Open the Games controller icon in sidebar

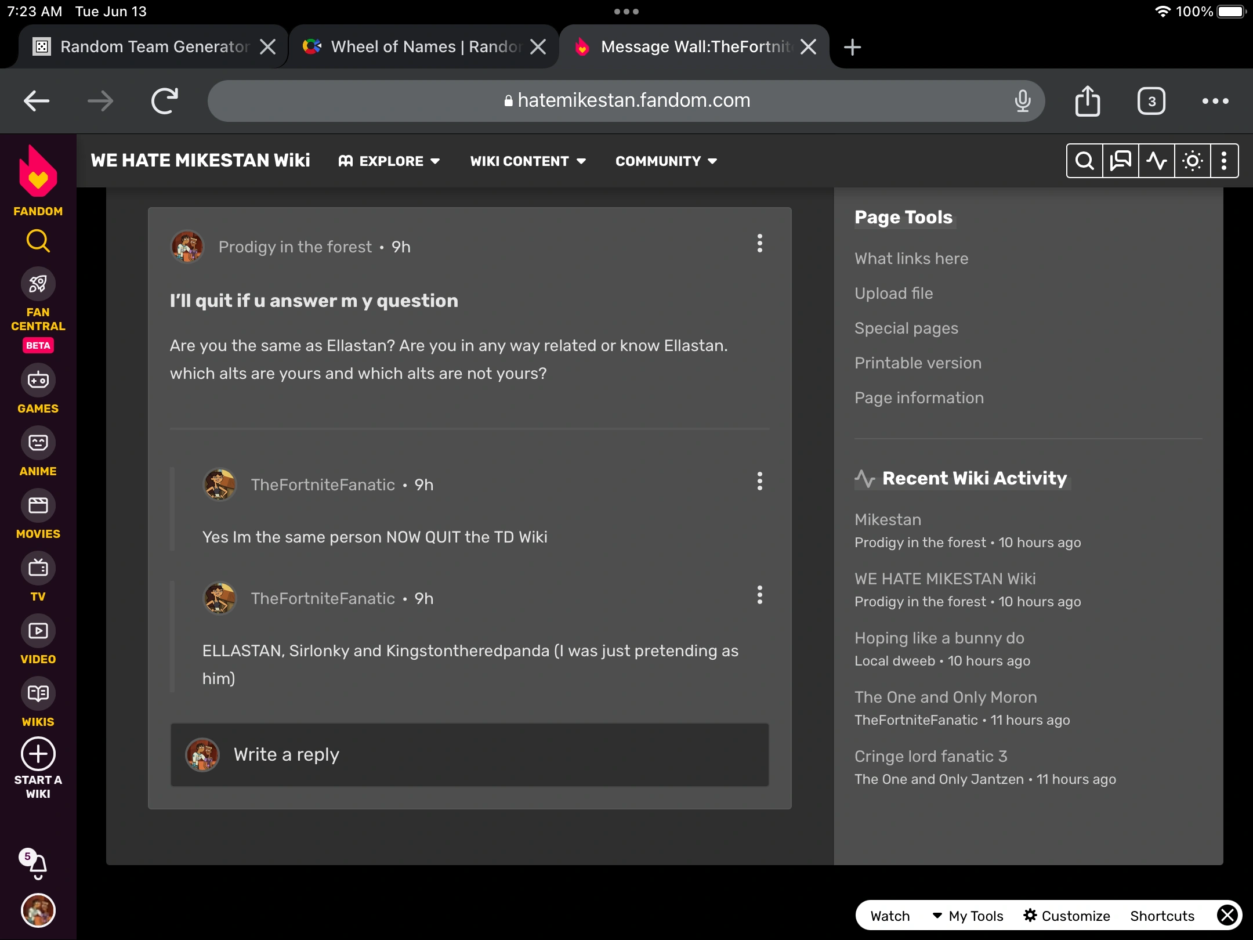[x=38, y=381]
